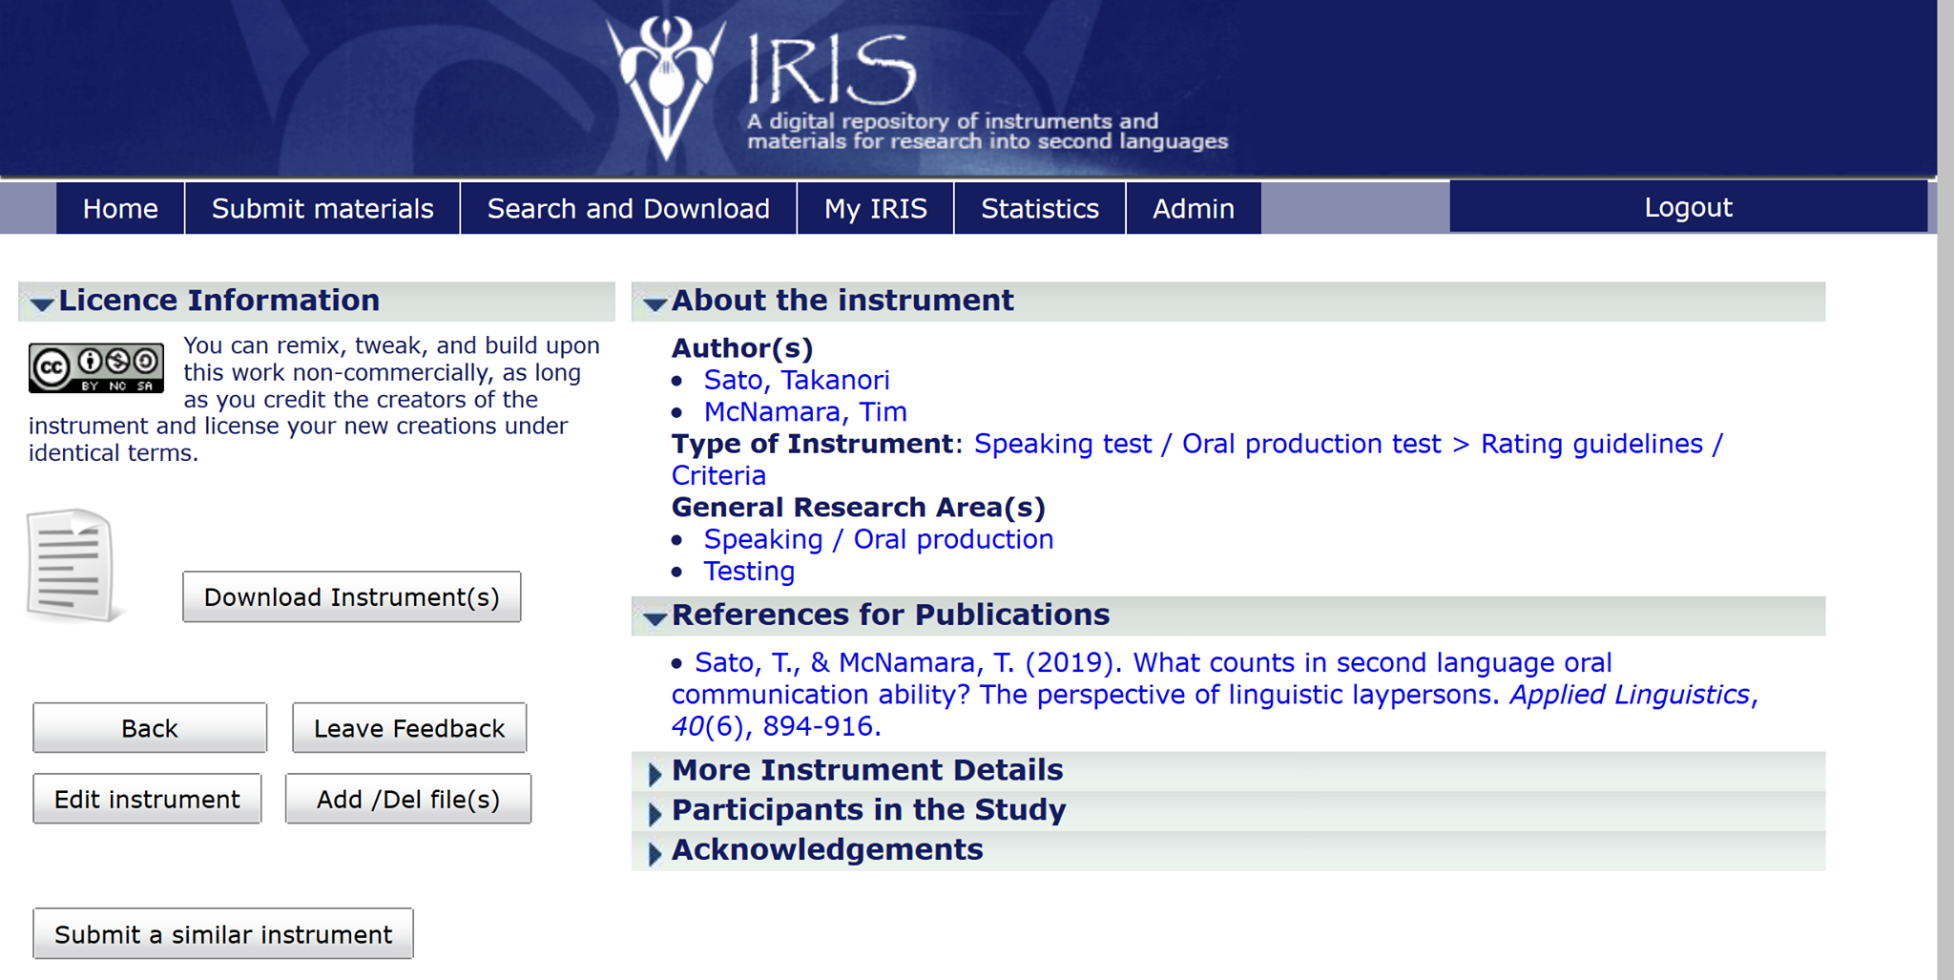Click the 'General Research Area(s)' heading

point(859,508)
